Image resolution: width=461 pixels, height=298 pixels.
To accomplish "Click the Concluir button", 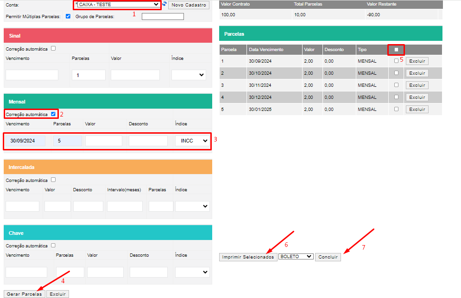I will [x=328, y=257].
